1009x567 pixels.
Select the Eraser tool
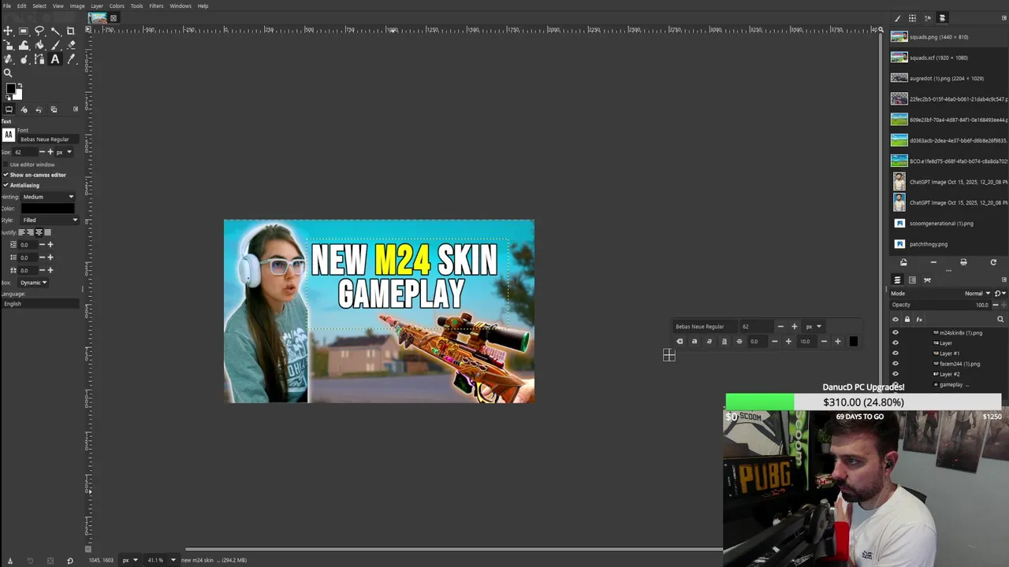coord(70,45)
